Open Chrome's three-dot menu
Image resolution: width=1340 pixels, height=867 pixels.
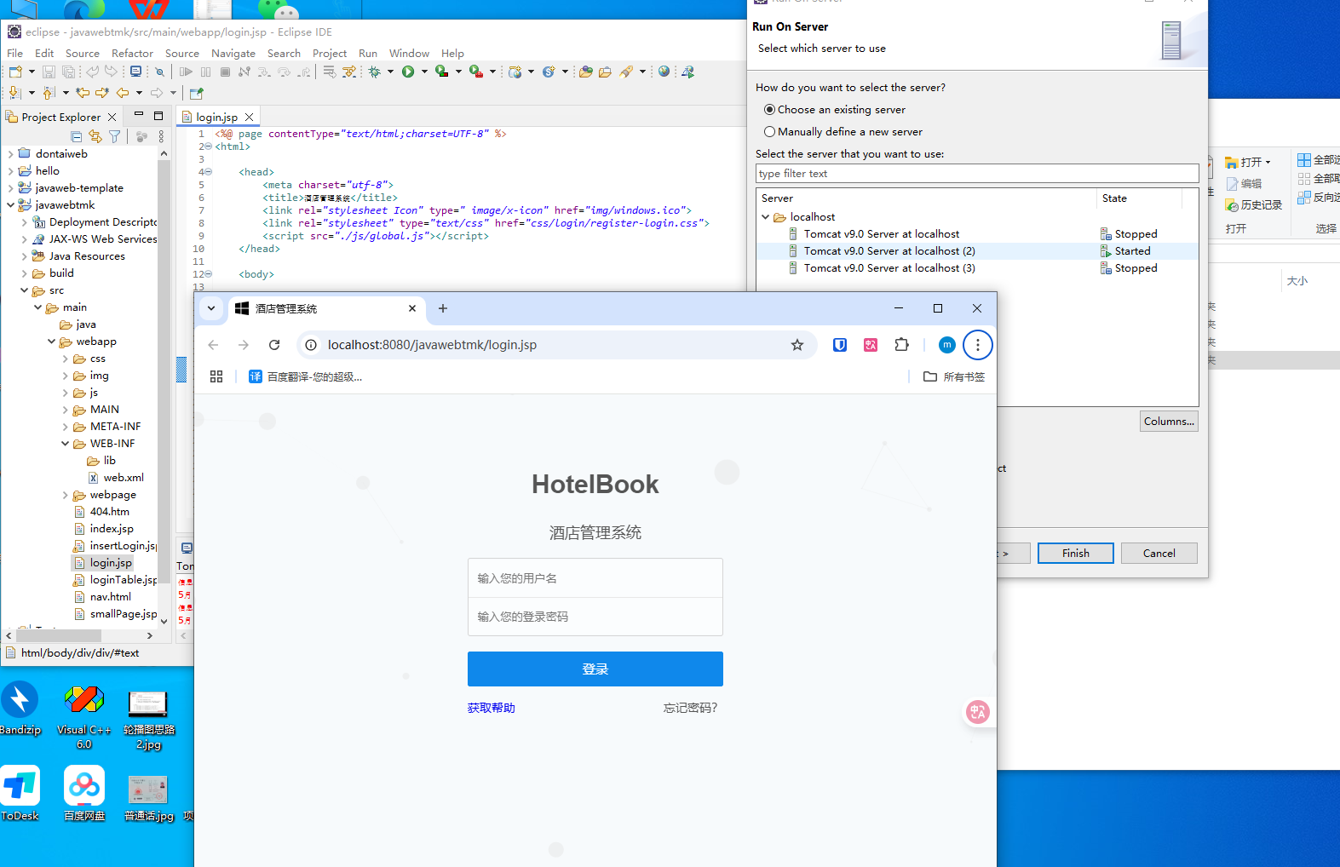coord(977,345)
